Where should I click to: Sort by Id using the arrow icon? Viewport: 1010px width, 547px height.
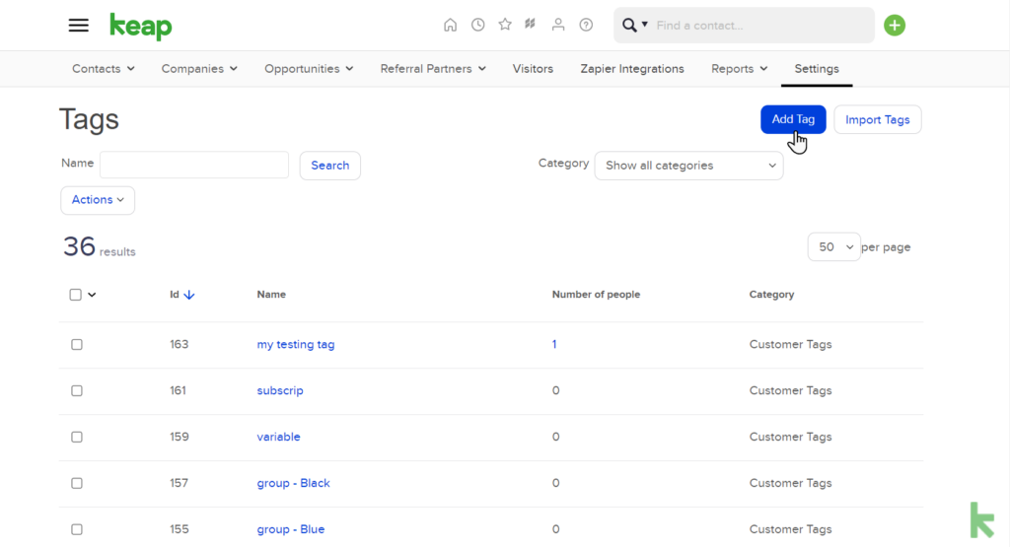(188, 295)
